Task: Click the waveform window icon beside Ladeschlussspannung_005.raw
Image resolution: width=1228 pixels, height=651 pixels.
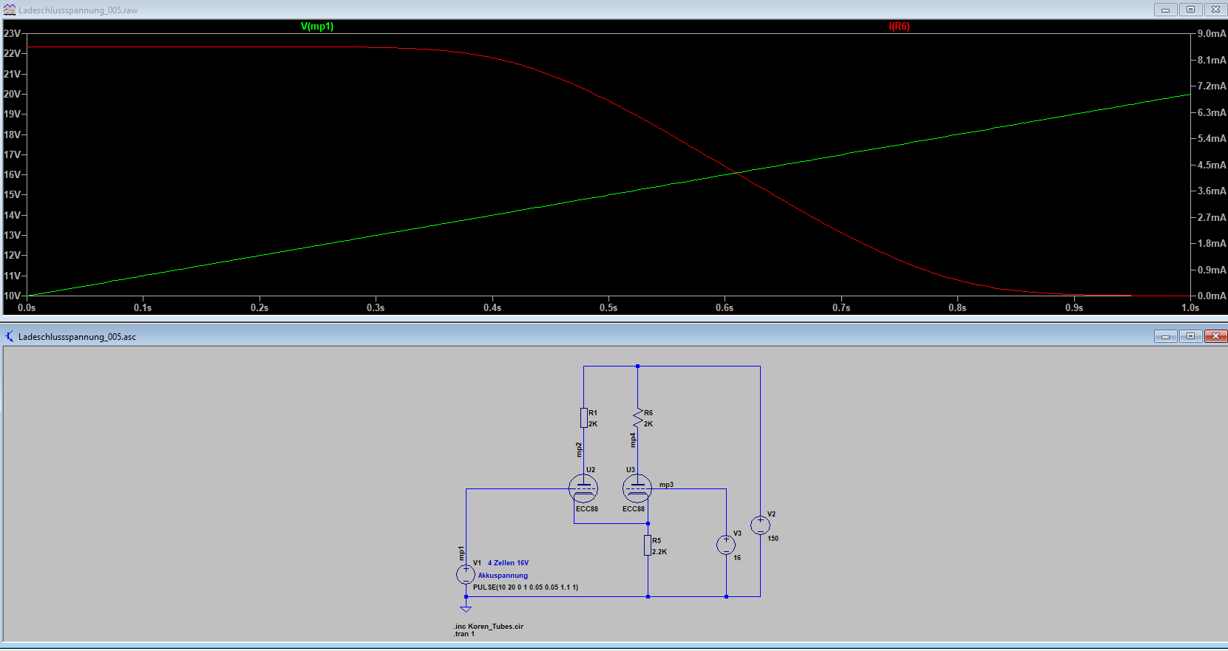Action: 10,10
